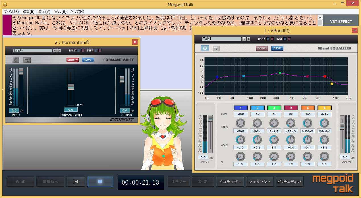Toggle EQ band 3 enable button
This screenshot has width=361, height=198.
(x=274, y=108)
